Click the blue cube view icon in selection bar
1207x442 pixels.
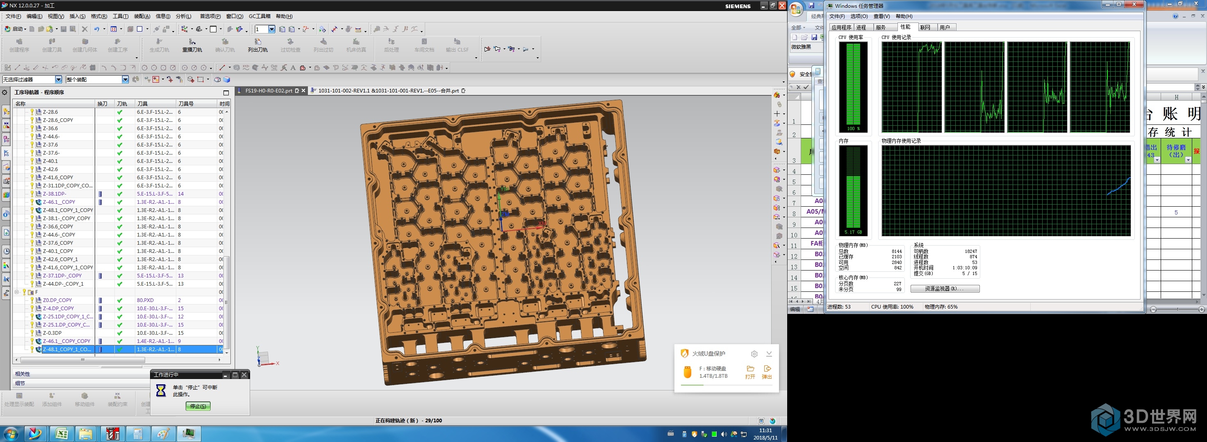point(227,79)
